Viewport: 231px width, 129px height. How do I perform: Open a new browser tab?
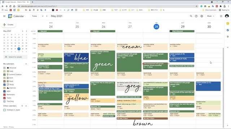point(32,2)
